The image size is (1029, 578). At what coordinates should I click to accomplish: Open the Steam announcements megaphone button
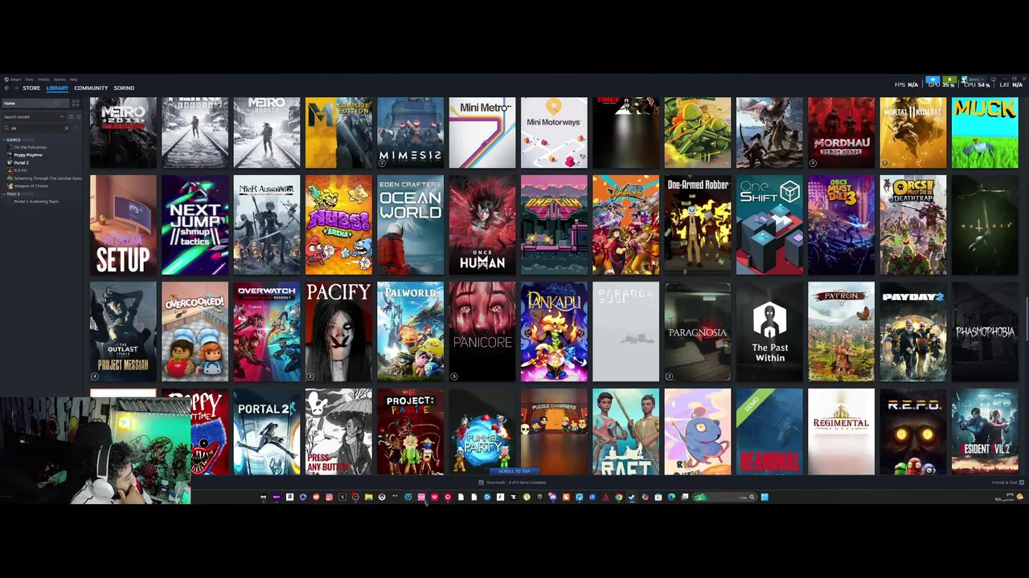[x=933, y=79]
